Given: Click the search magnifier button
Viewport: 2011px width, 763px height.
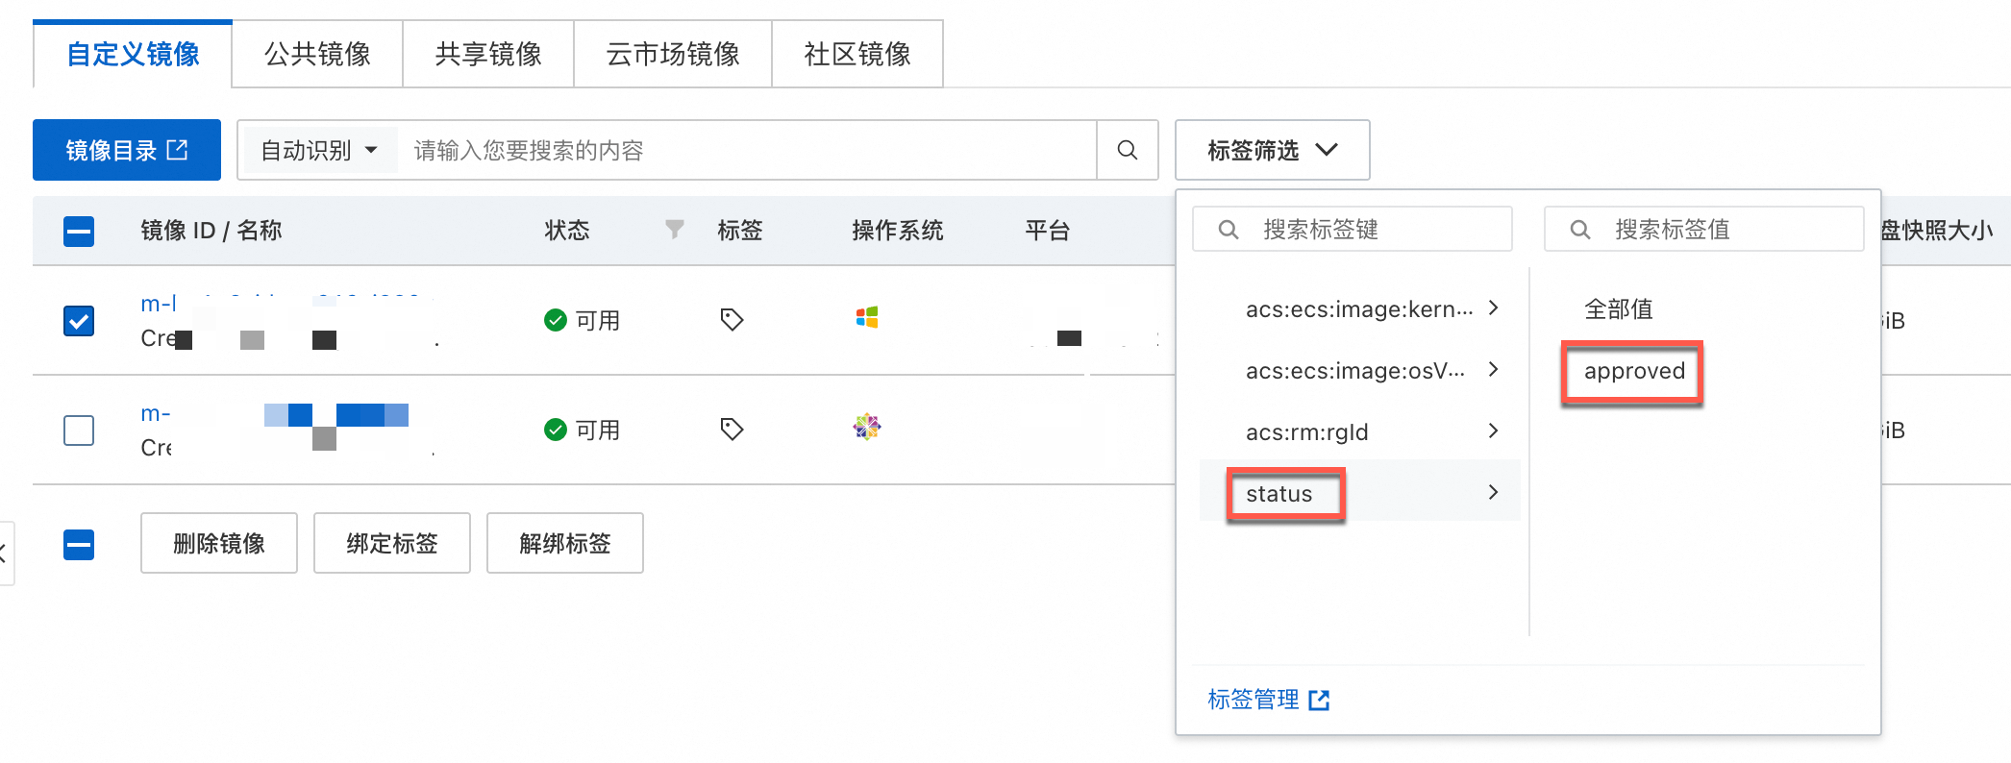Looking at the screenshot, I should [x=1128, y=150].
